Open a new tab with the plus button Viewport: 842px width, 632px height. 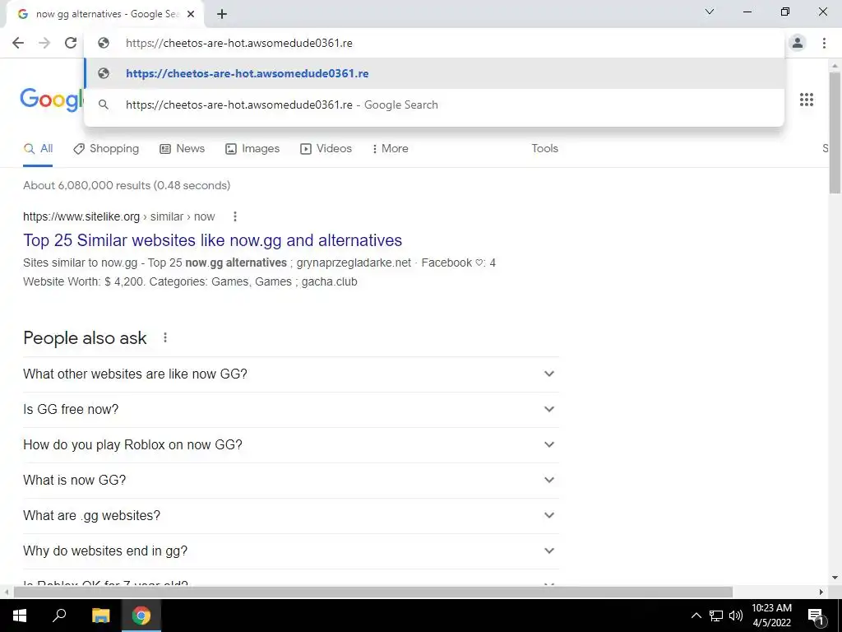pos(222,15)
